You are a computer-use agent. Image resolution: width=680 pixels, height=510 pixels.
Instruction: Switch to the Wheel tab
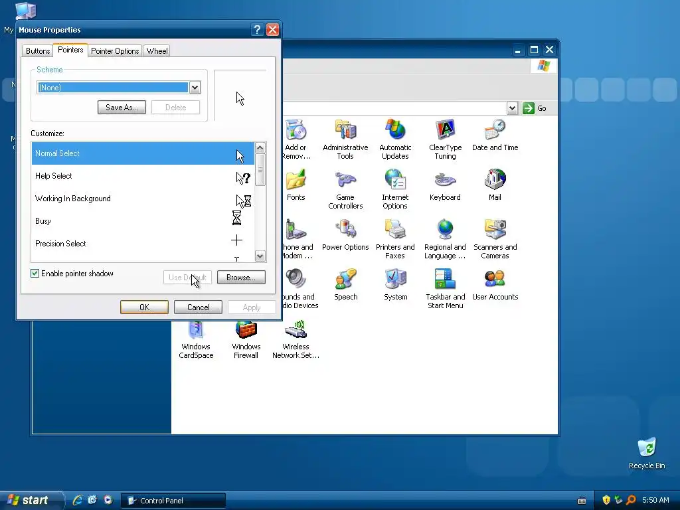[x=157, y=50]
